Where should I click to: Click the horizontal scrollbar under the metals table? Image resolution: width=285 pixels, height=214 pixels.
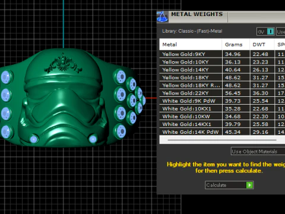222,140
